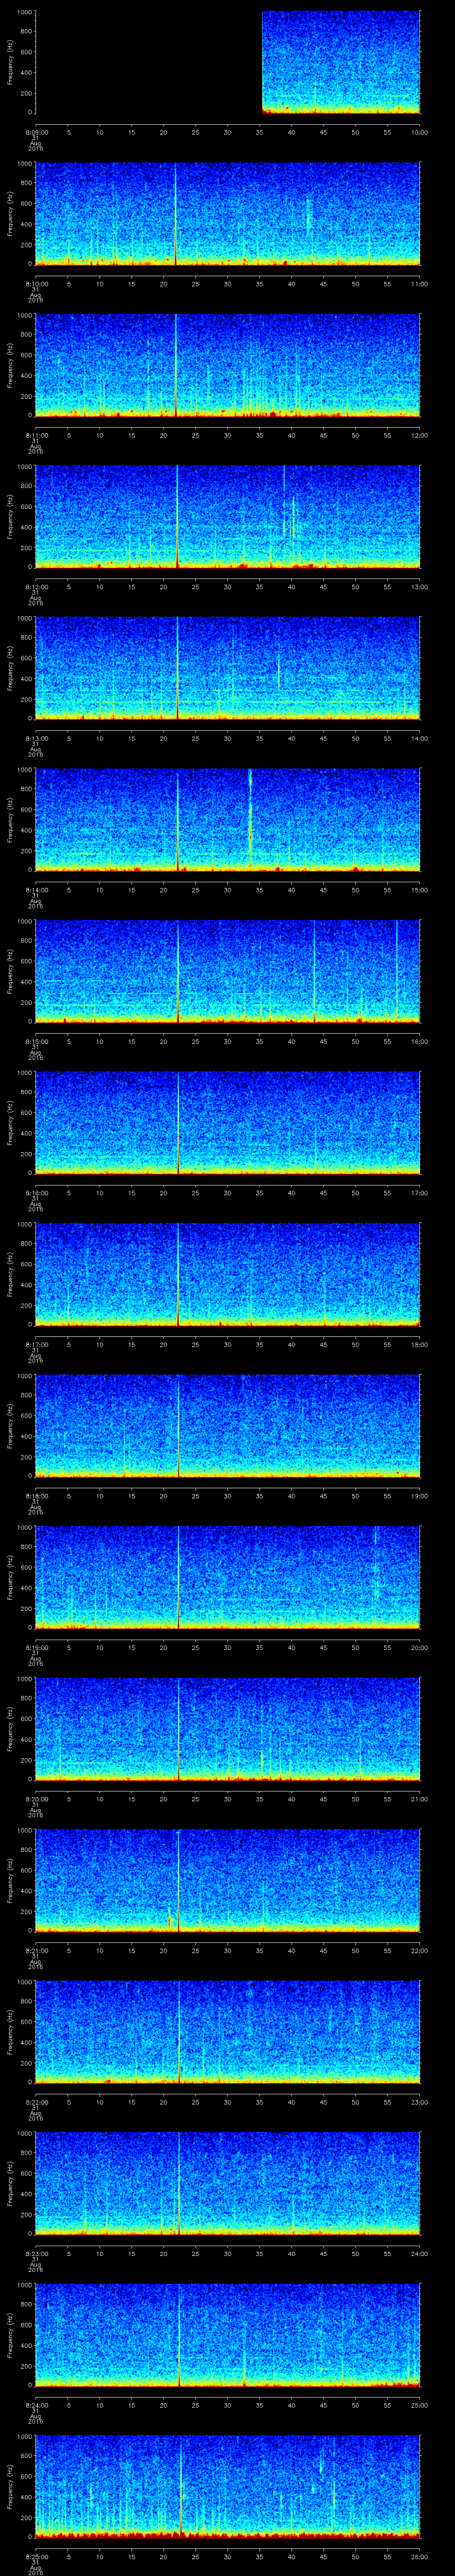The image size is (455, 2576).
Task: Choose the spectrogram panel starting at 8:15:00
Action: tap(228, 971)
